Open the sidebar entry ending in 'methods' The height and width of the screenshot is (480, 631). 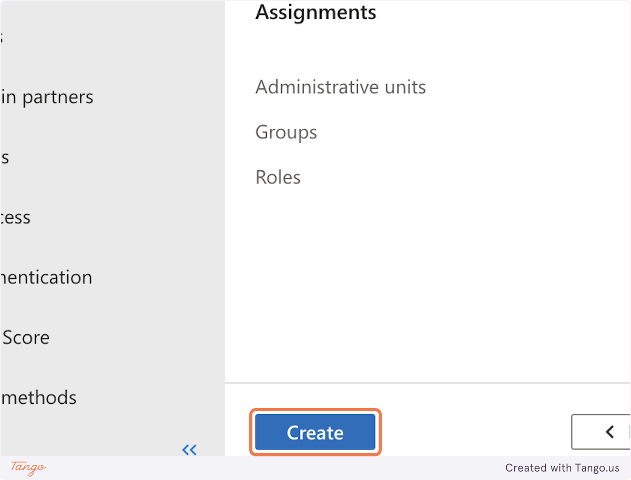coord(38,397)
